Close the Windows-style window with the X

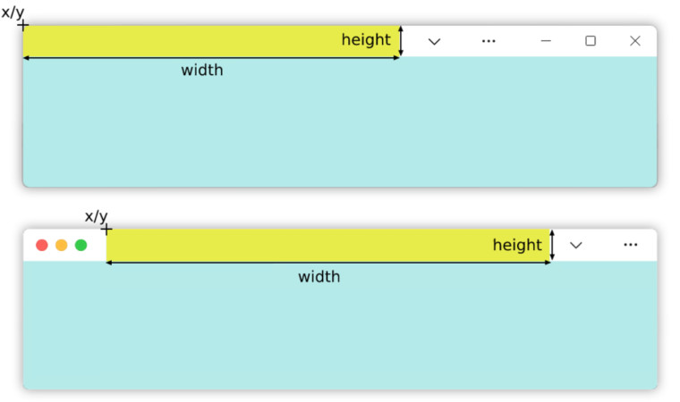[635, 41]
